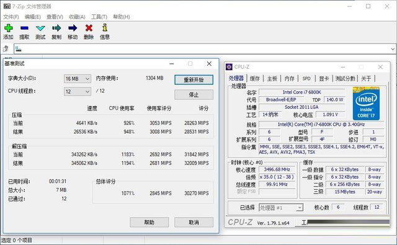
Task: Click the 20-way cache associativity value
Action: pyautogui.click(x=375, y=192)
